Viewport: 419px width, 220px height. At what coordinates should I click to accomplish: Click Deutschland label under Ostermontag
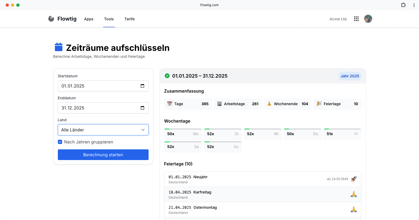point(178,213)
